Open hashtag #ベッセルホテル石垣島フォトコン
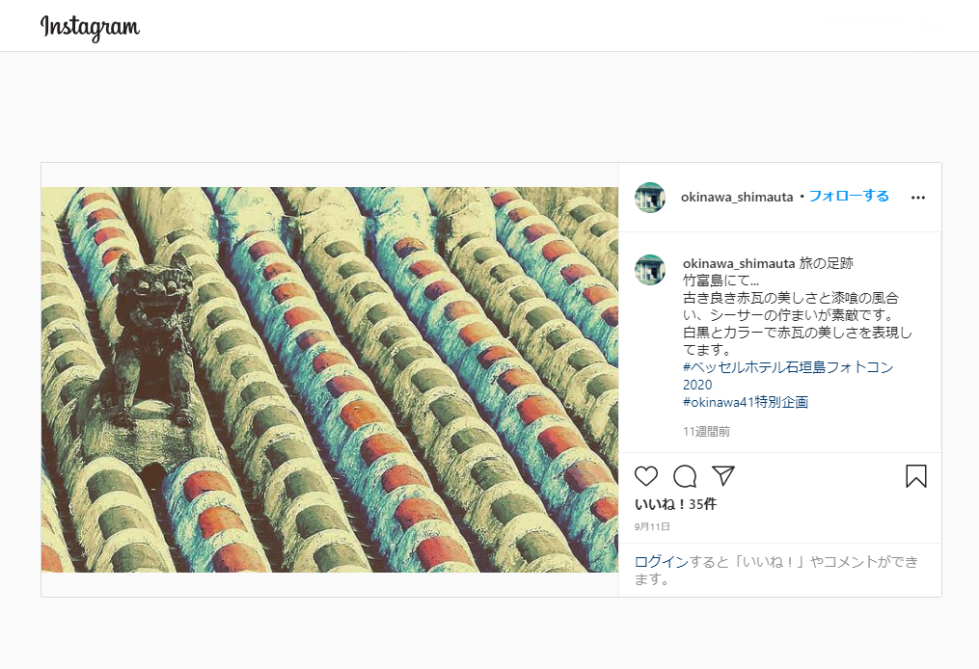This screenshot has height=669, width=979. 788,367
